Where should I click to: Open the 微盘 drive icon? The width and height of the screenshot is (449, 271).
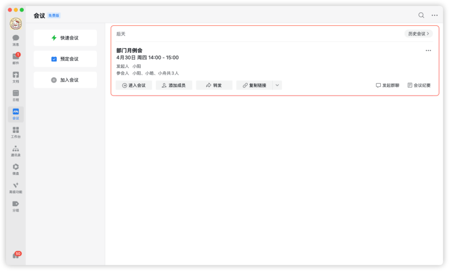coord(16,169)
